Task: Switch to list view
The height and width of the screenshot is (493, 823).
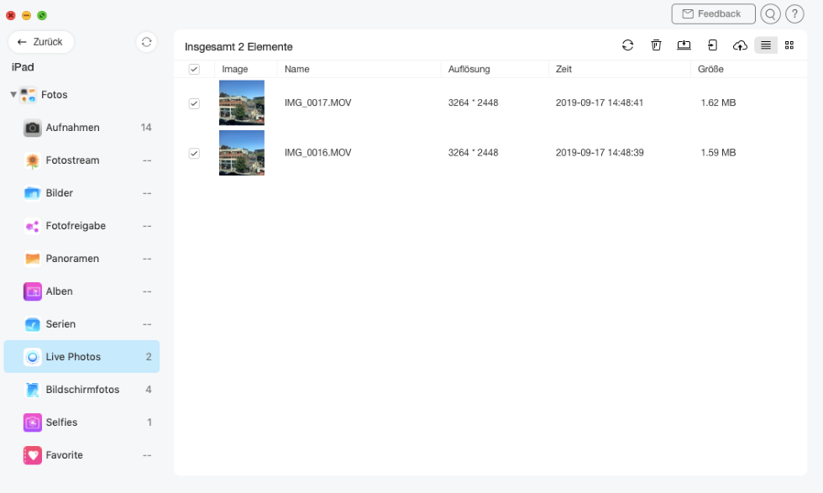Action: tap(765, 45)
